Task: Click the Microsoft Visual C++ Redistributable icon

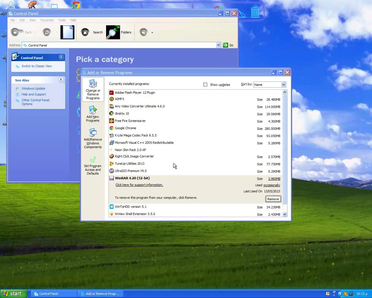Action: (111, 143)
